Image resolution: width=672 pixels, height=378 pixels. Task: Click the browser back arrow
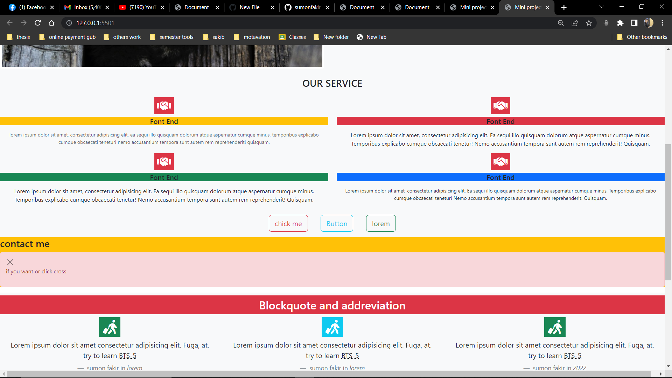9,23
